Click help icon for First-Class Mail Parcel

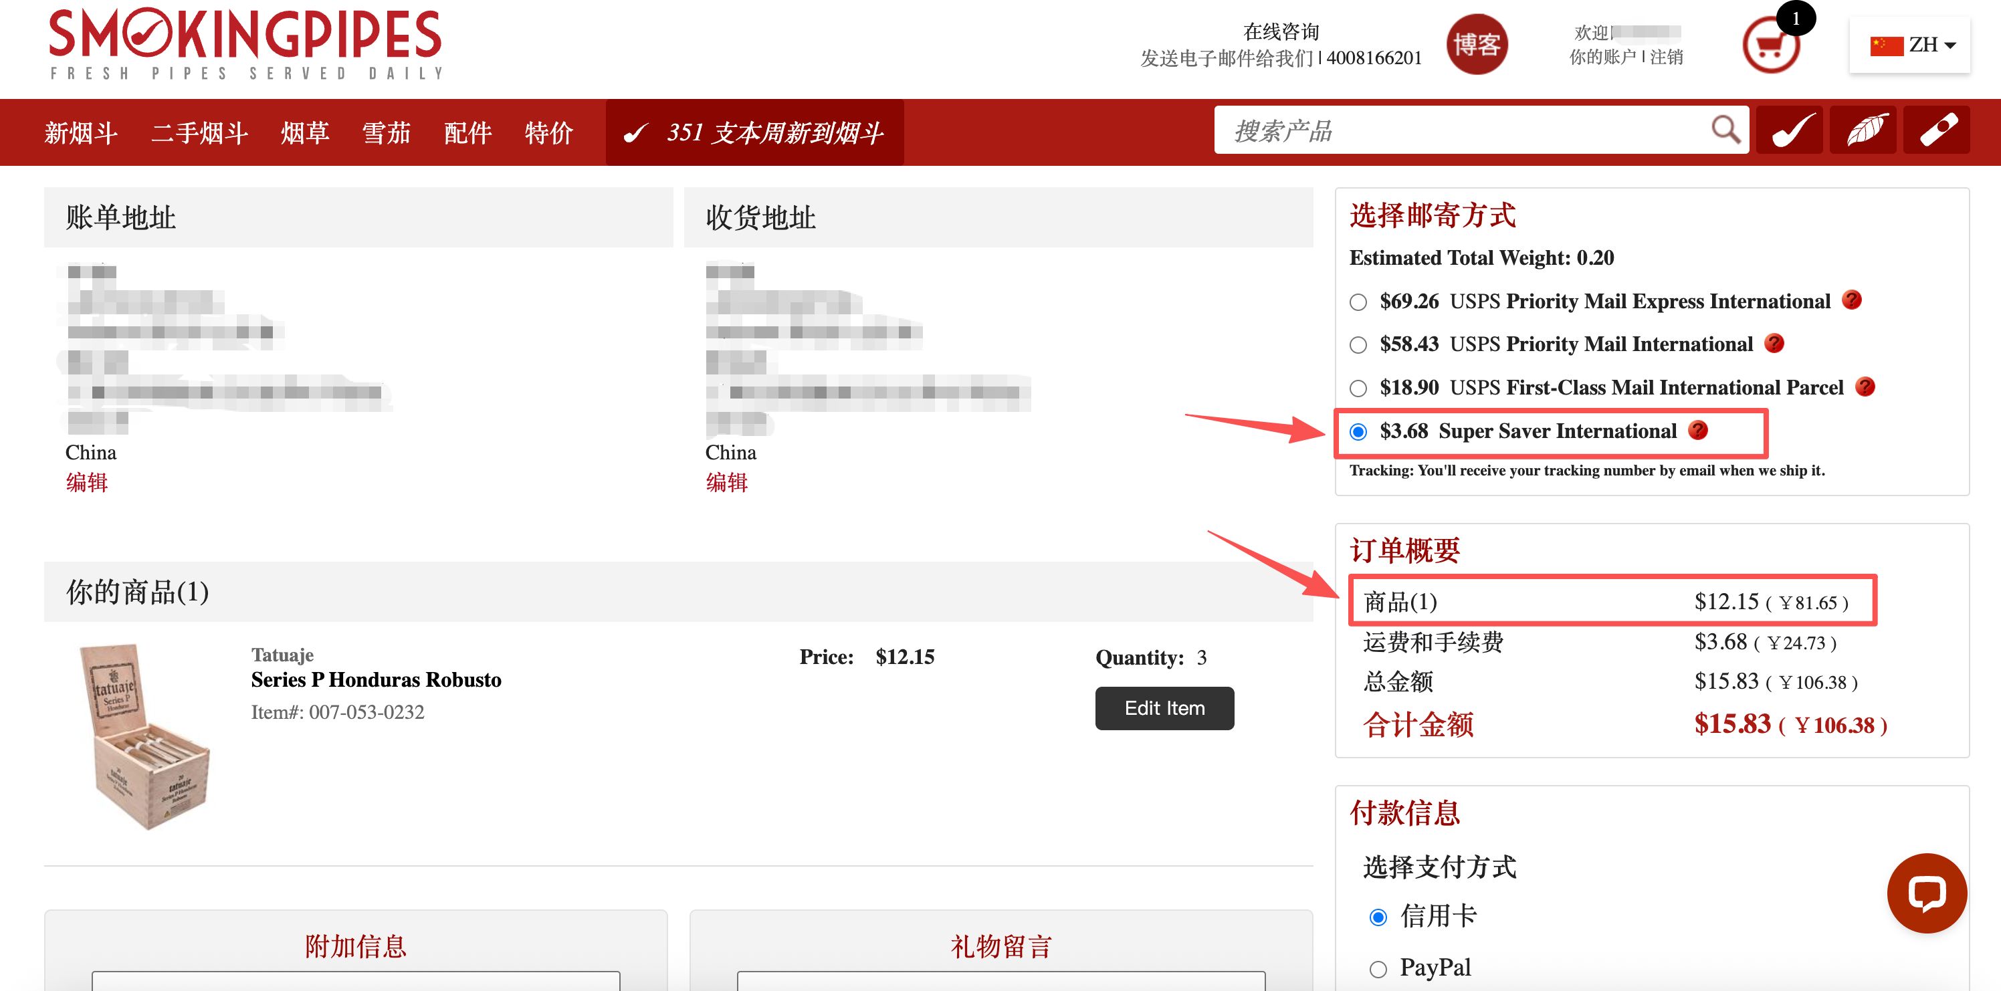pos(1865,386)
